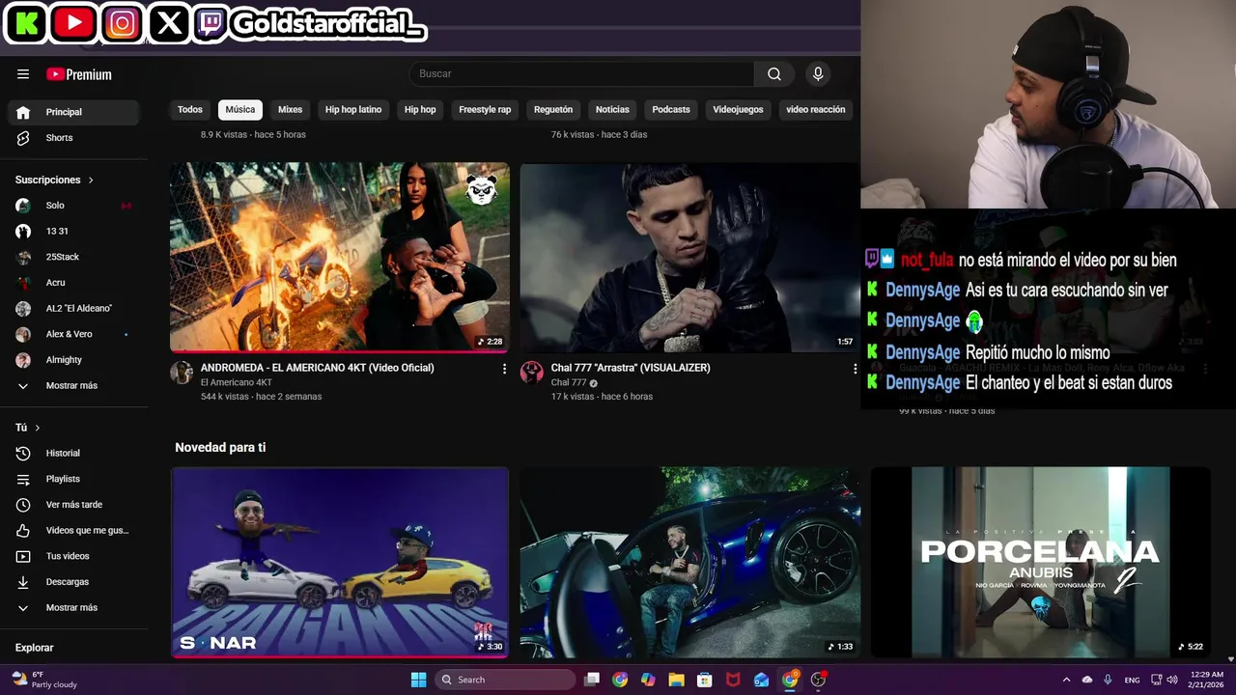Image resolution: width=1236 pixels, height=695 pixels.
Task: Open the YouTube hamburger guide menu
Action: (23, 74)
